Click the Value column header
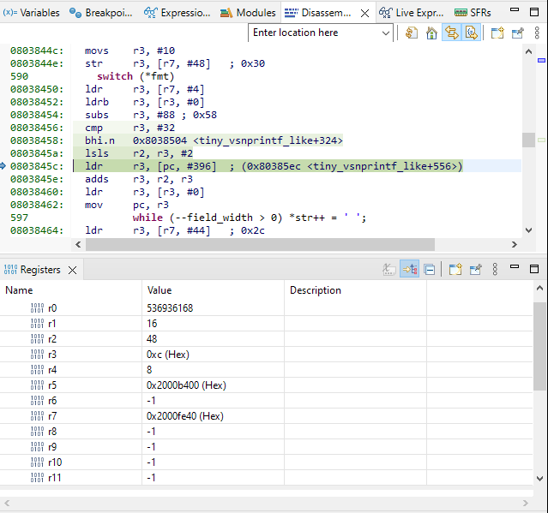Image resolution: width=548 pixels, height=513 pixels. [160, 290]
